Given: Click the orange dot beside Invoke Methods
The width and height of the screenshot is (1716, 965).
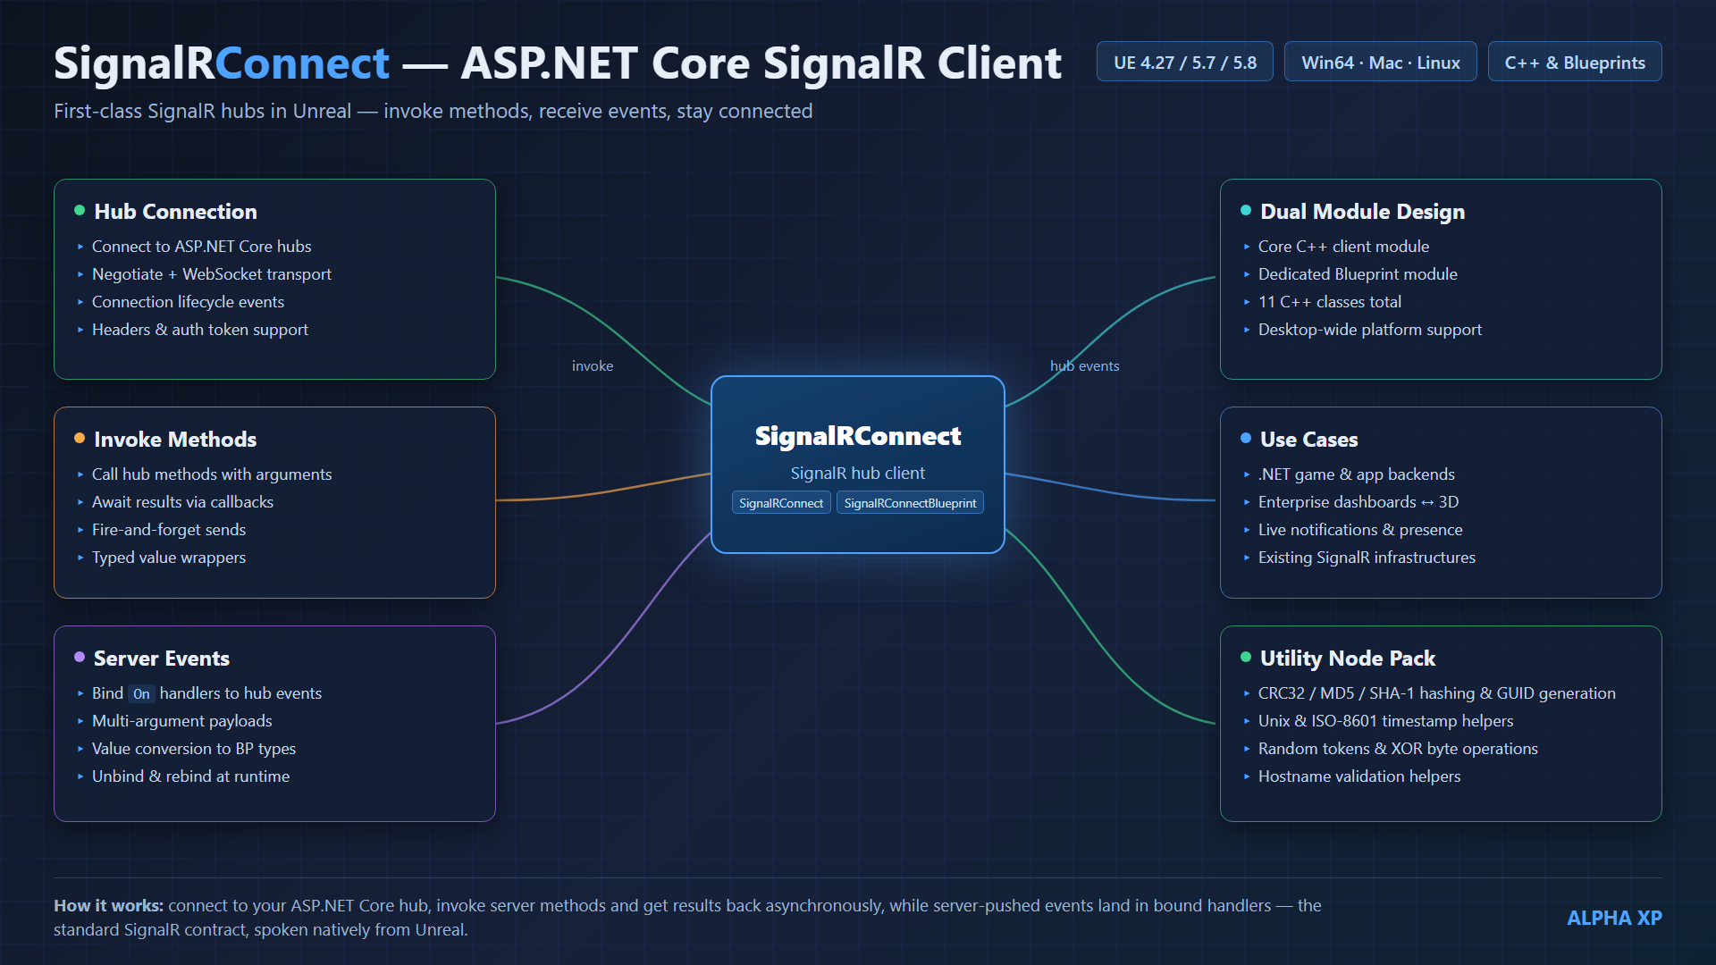Looking at the screenshot, I should pos(80,438).
